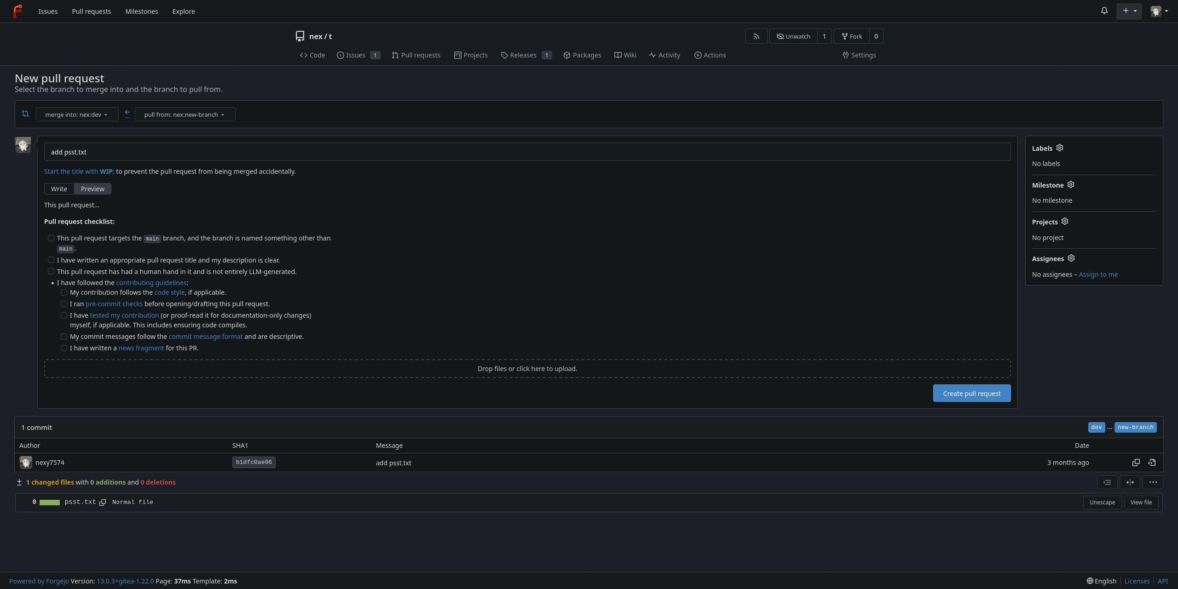Copy commit SHA with copy icon
The height and width of the screenshot is (589, 1178).
(x=1136, y=463)
